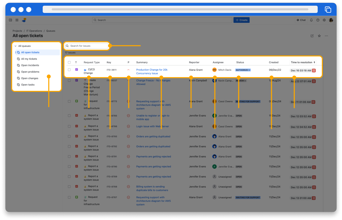Viewport: 342px width, 220px height.
Task: Check the box for ITO-8791
Action: click(x=69, y=157)
